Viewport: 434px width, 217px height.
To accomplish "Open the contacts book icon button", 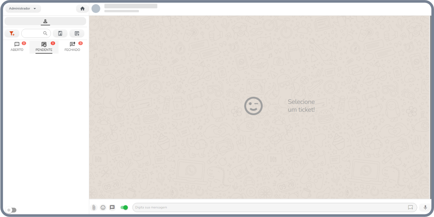I will point(60,33).
